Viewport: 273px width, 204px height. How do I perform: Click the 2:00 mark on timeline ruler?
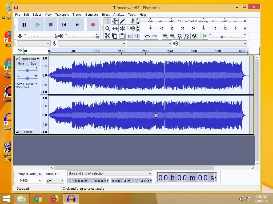[x=145, y=51]
